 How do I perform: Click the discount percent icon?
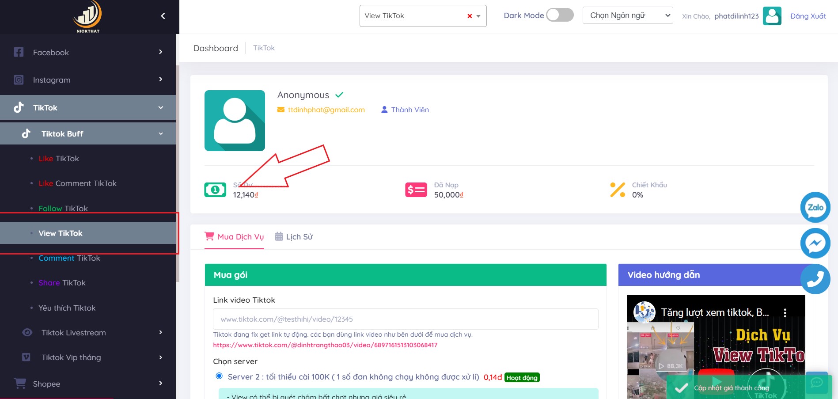(618, 190)
